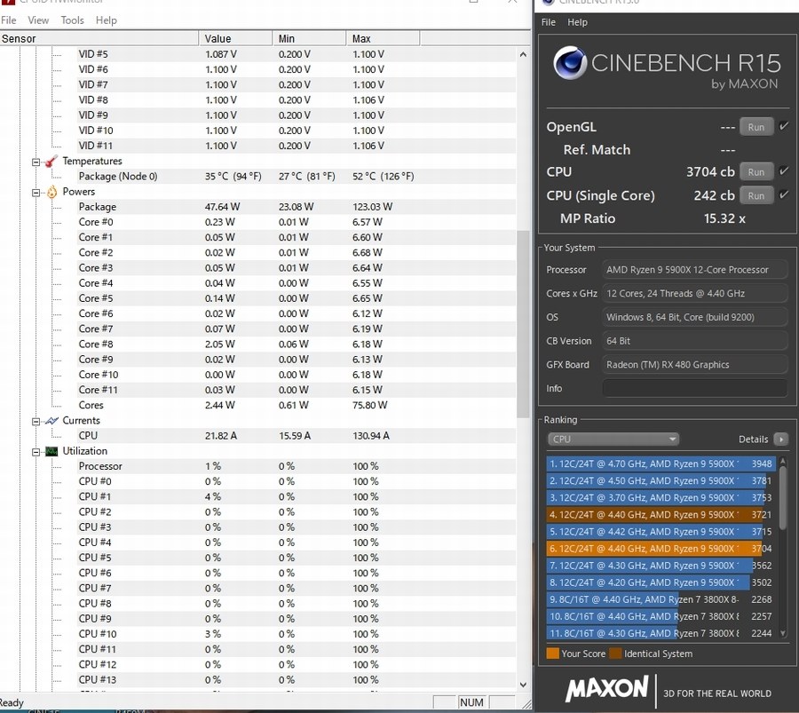
Task: Click the Powers flame icon
Action: click(51, 191)
